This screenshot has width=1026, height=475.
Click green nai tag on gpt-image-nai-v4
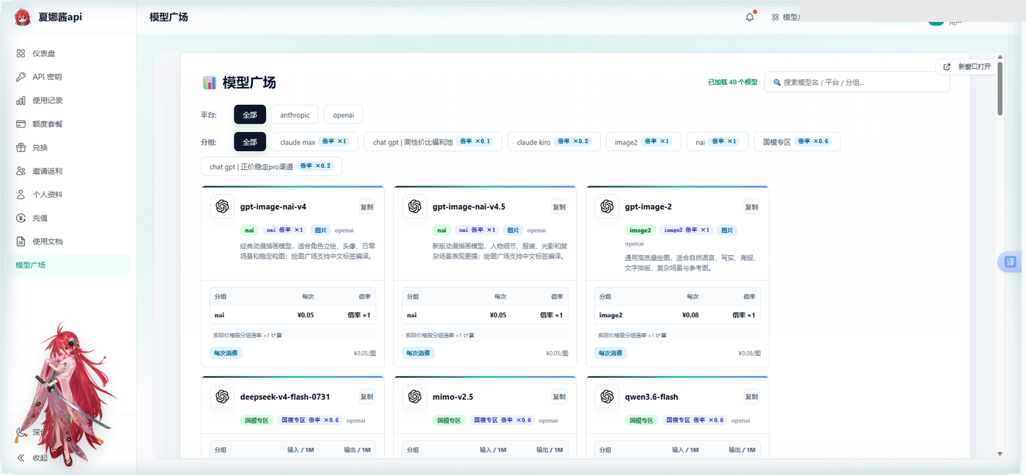[x=250, y=230]
